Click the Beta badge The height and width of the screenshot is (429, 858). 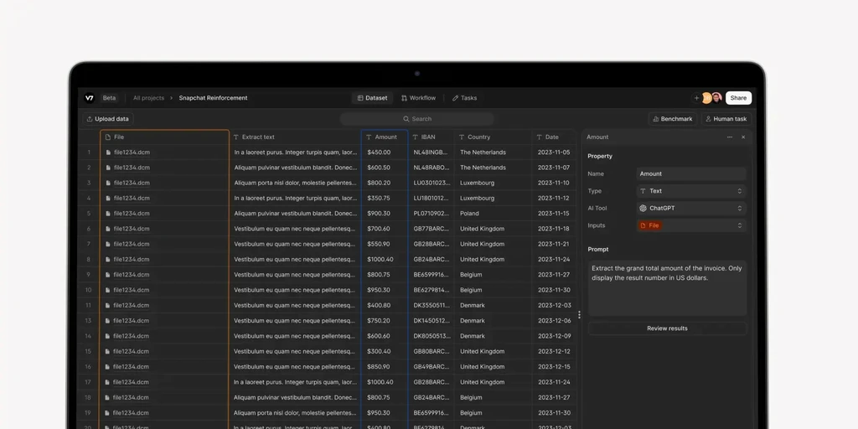pyautogui.click(x=110, y=98)
